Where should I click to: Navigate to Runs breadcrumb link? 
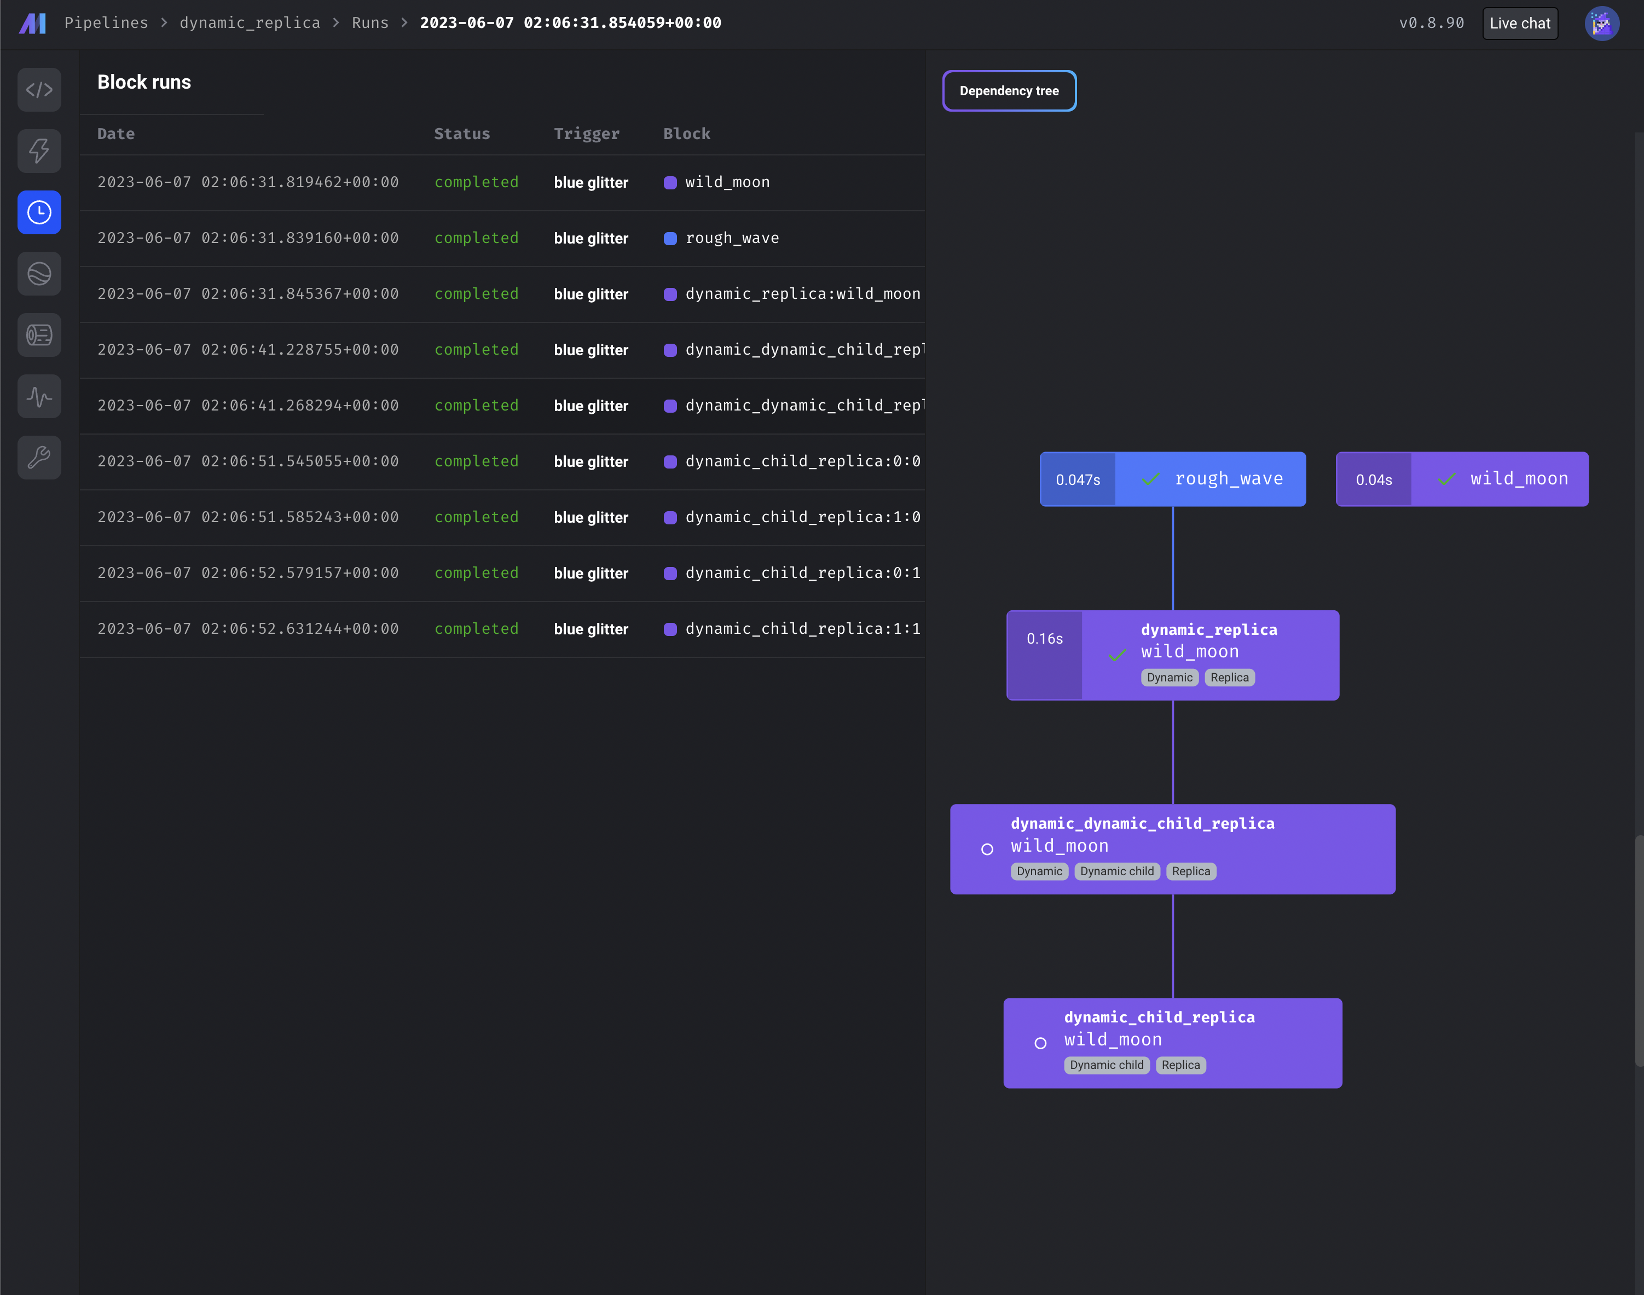point(370,23)
